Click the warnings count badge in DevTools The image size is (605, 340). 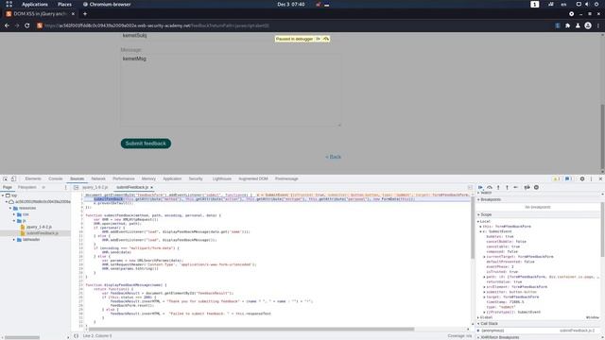point(556,178)
